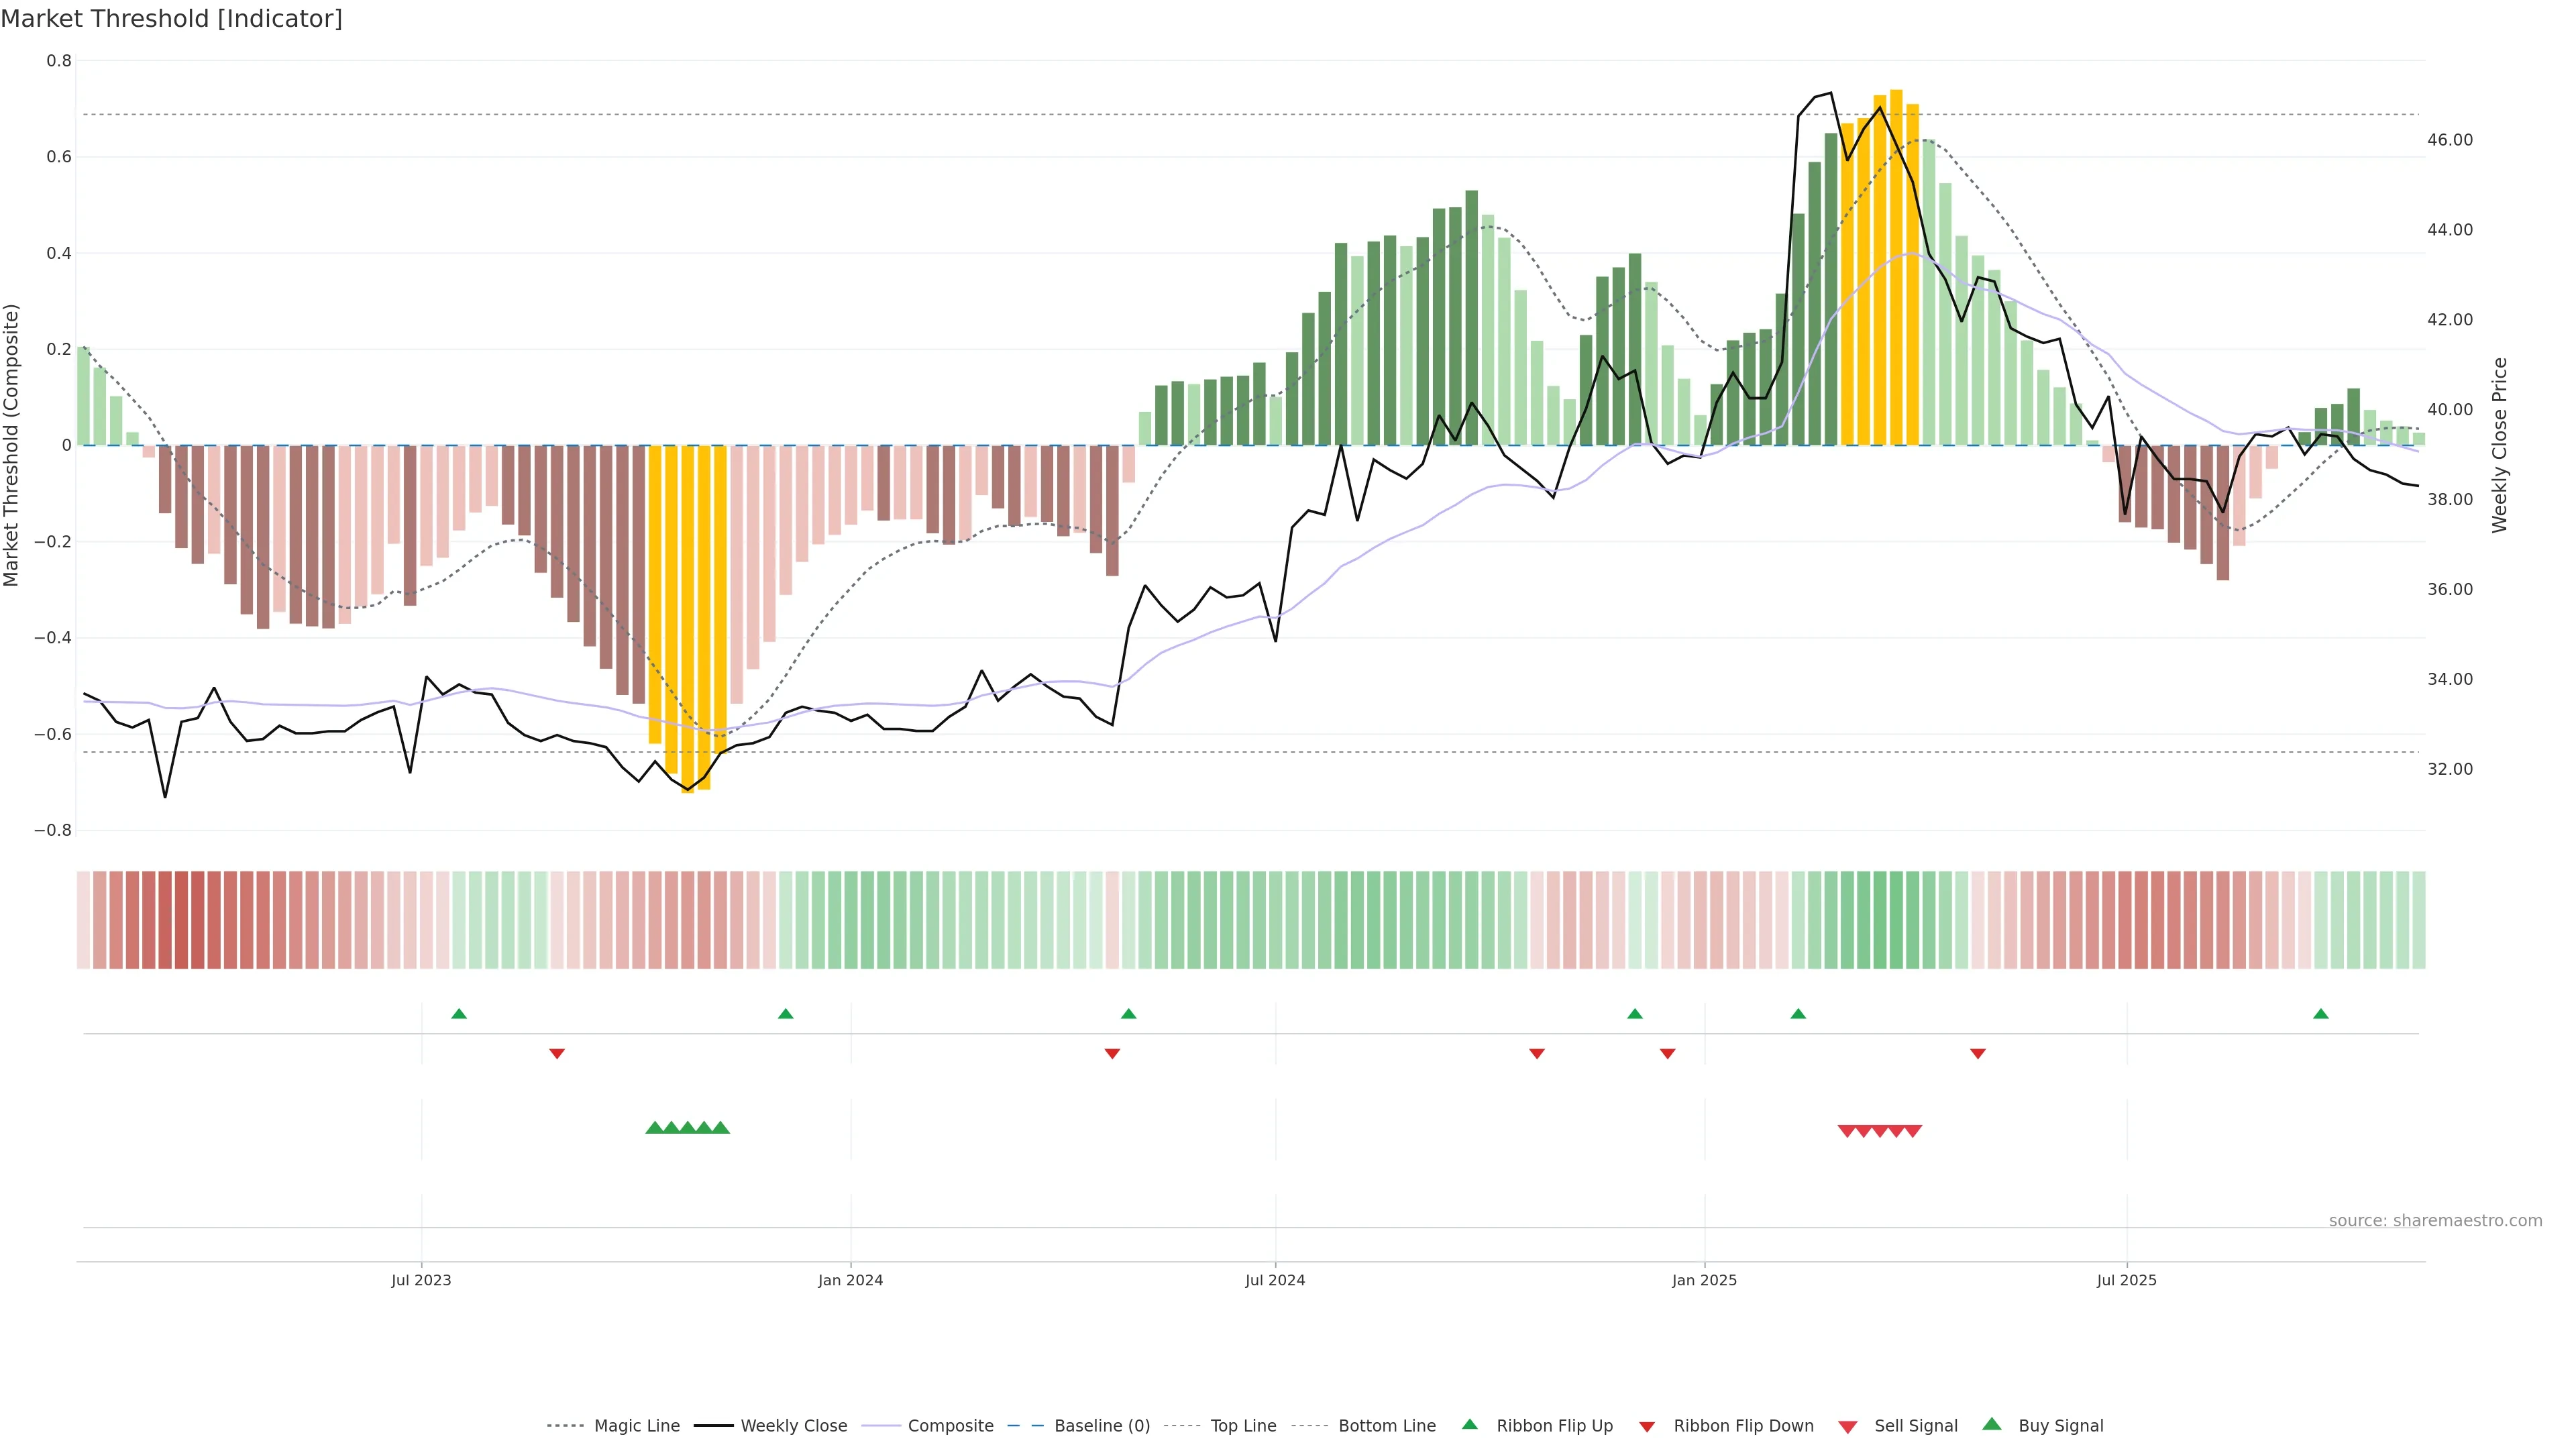This screenshot has height=1449, width=2576.
Task: Toggle Baseline (0) legend entry
Action: click(x=1101, y=1426)
